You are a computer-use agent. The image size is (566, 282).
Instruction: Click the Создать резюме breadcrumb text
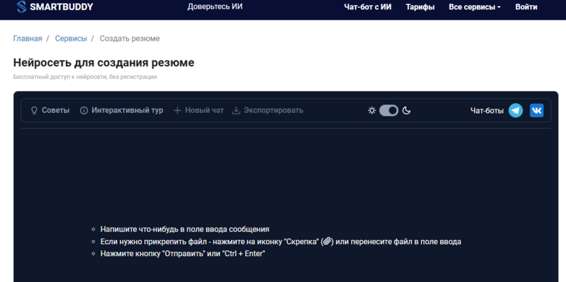tap(130, 39)
